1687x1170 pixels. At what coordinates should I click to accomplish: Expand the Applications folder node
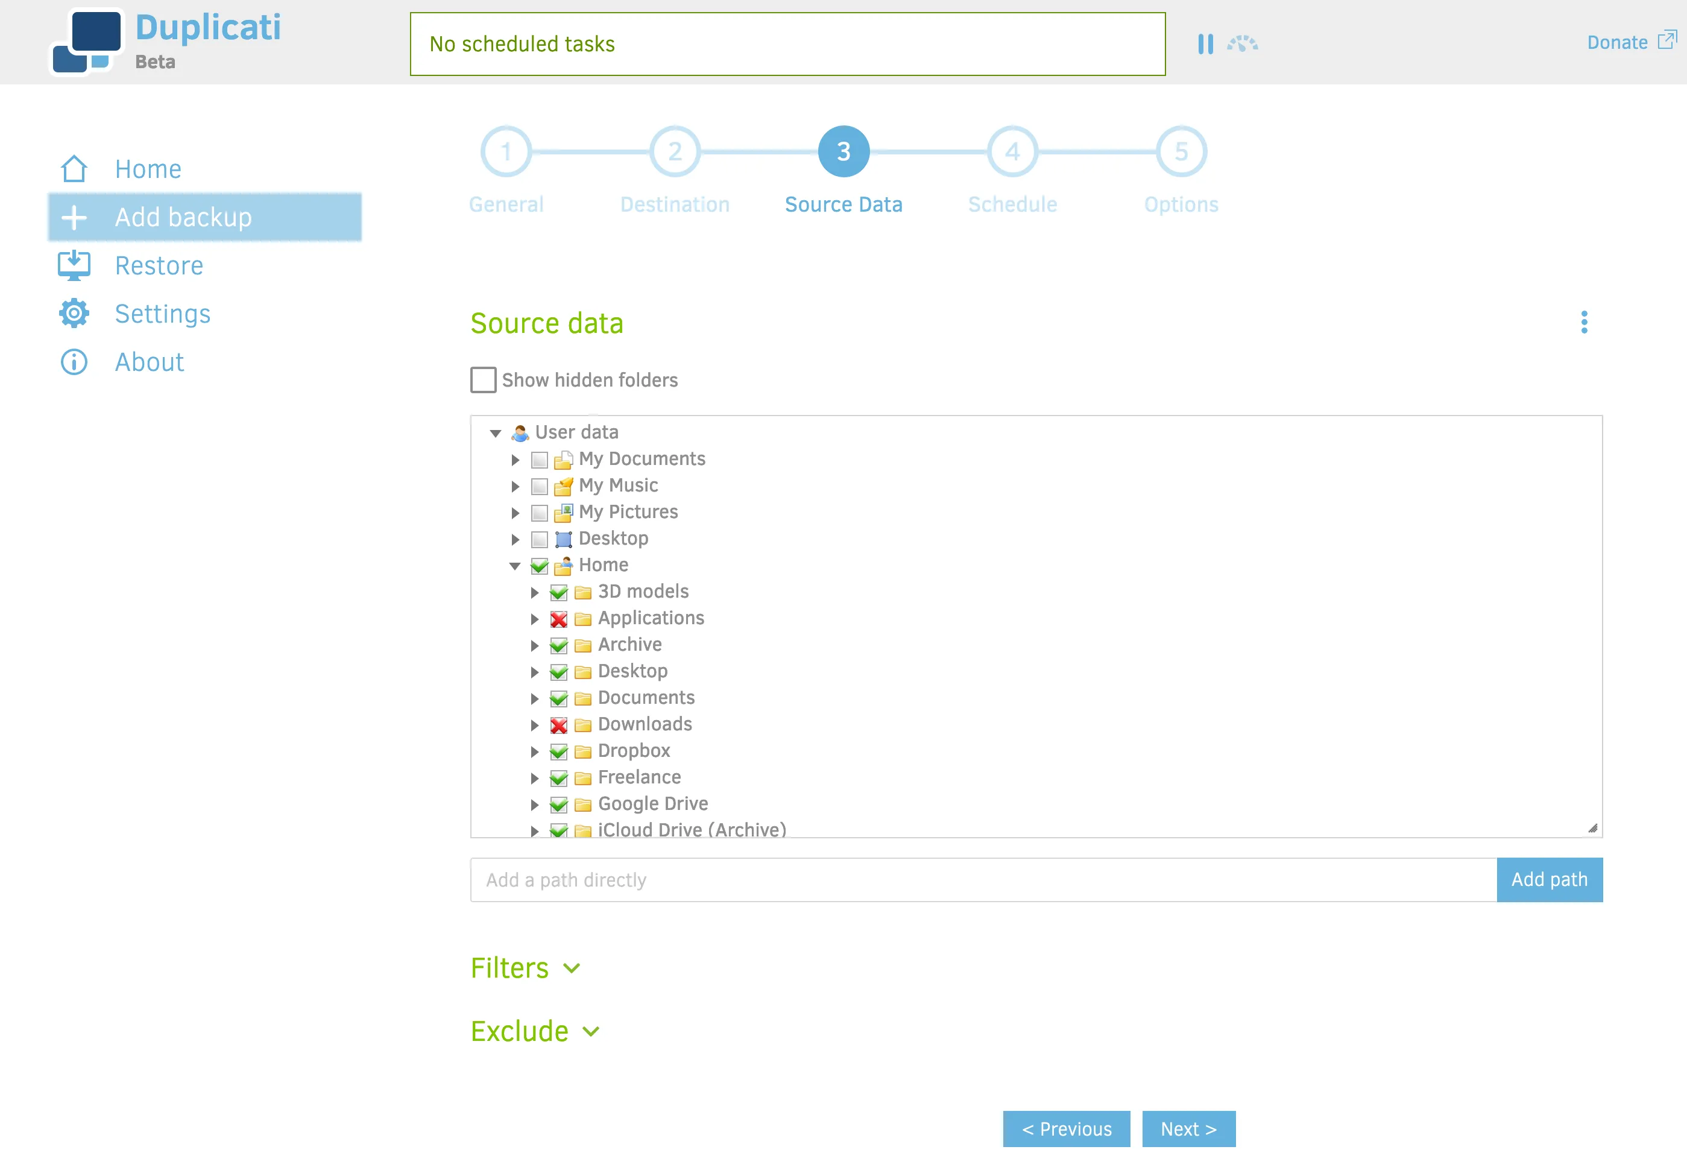pos(534,619)
